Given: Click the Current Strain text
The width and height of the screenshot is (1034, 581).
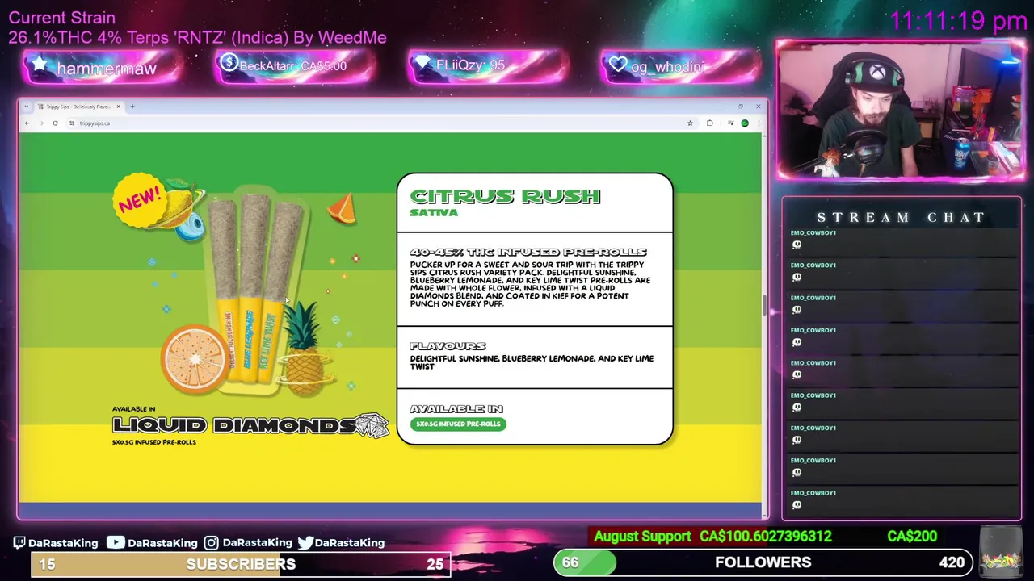Looking at the screenshot, I should click(x=62, y=18).
